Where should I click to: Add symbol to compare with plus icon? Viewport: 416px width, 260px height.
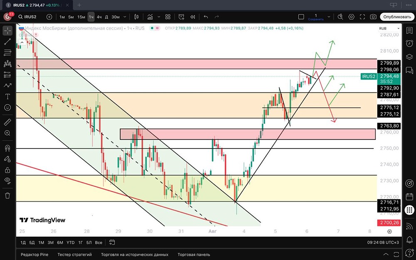click(x=49, y=17)
